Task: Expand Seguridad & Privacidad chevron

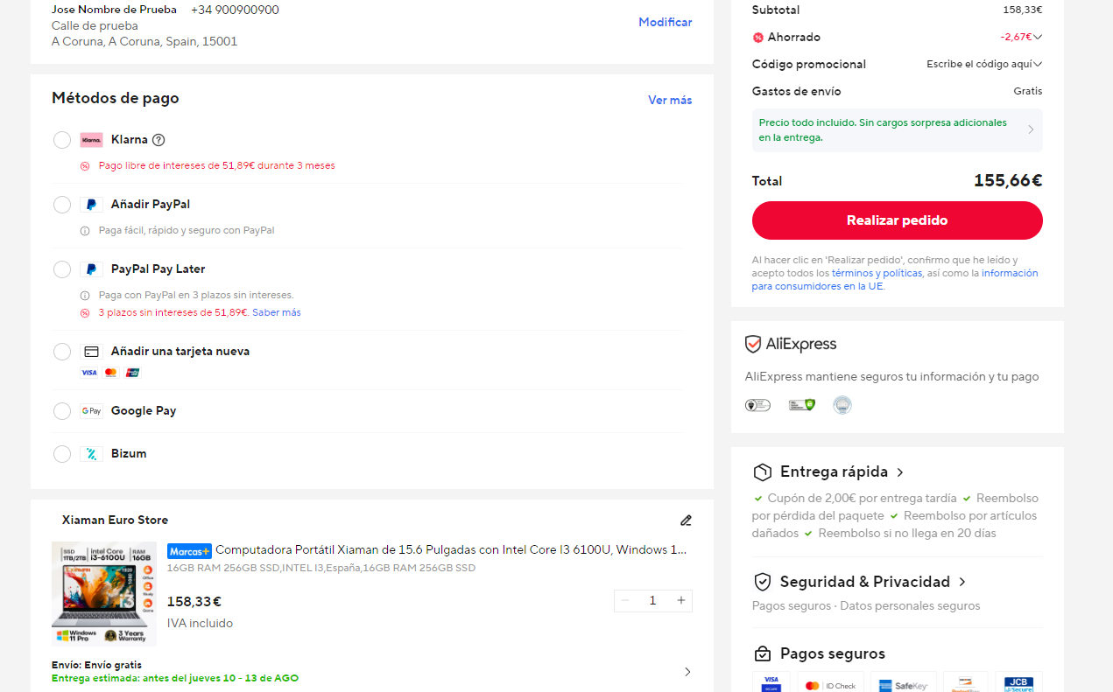Action: click(x=962, y=583)
